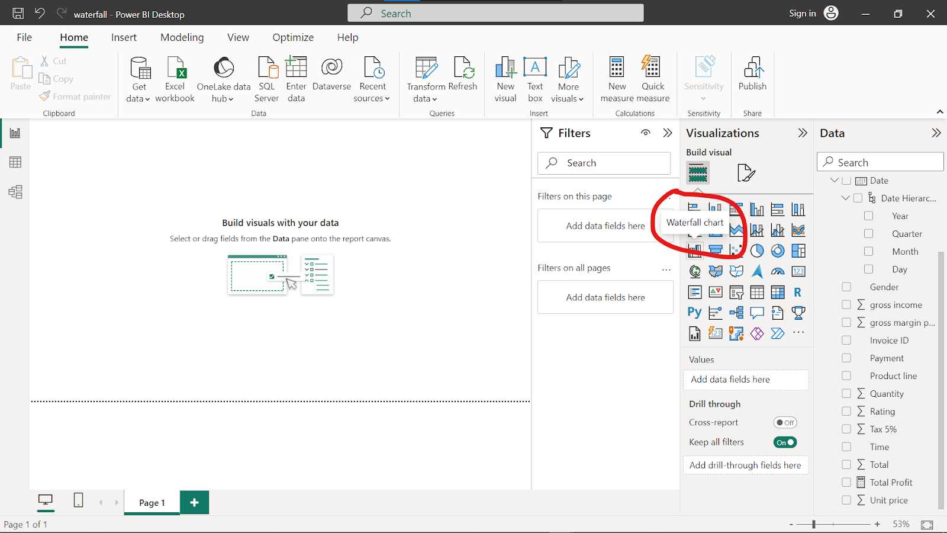Select the Python visual
Viewport: 947px width, 533px height.
coord(695,313)
